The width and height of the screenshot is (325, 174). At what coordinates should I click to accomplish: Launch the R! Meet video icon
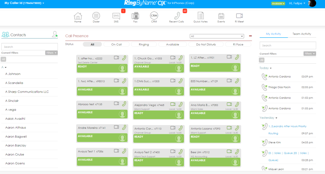click(x=239, y=16)
